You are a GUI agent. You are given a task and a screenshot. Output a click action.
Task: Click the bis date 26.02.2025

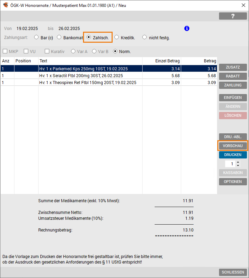(69, 29)
